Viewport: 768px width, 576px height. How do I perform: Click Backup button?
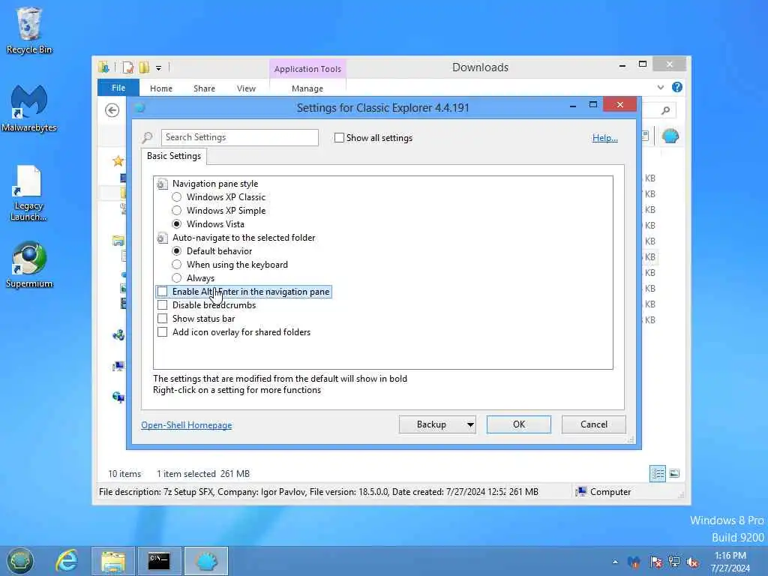tap(431, 424)
